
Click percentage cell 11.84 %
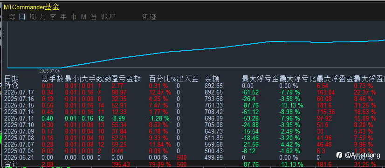[x=160, y=144]
